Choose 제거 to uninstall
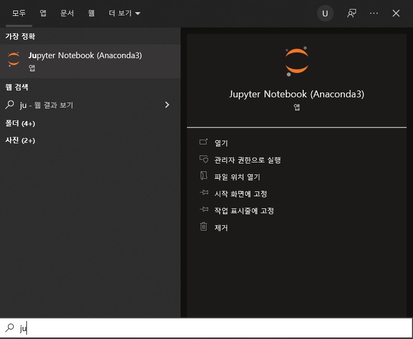The width and height of the screenshot is (413, 339). coord(221,227)
